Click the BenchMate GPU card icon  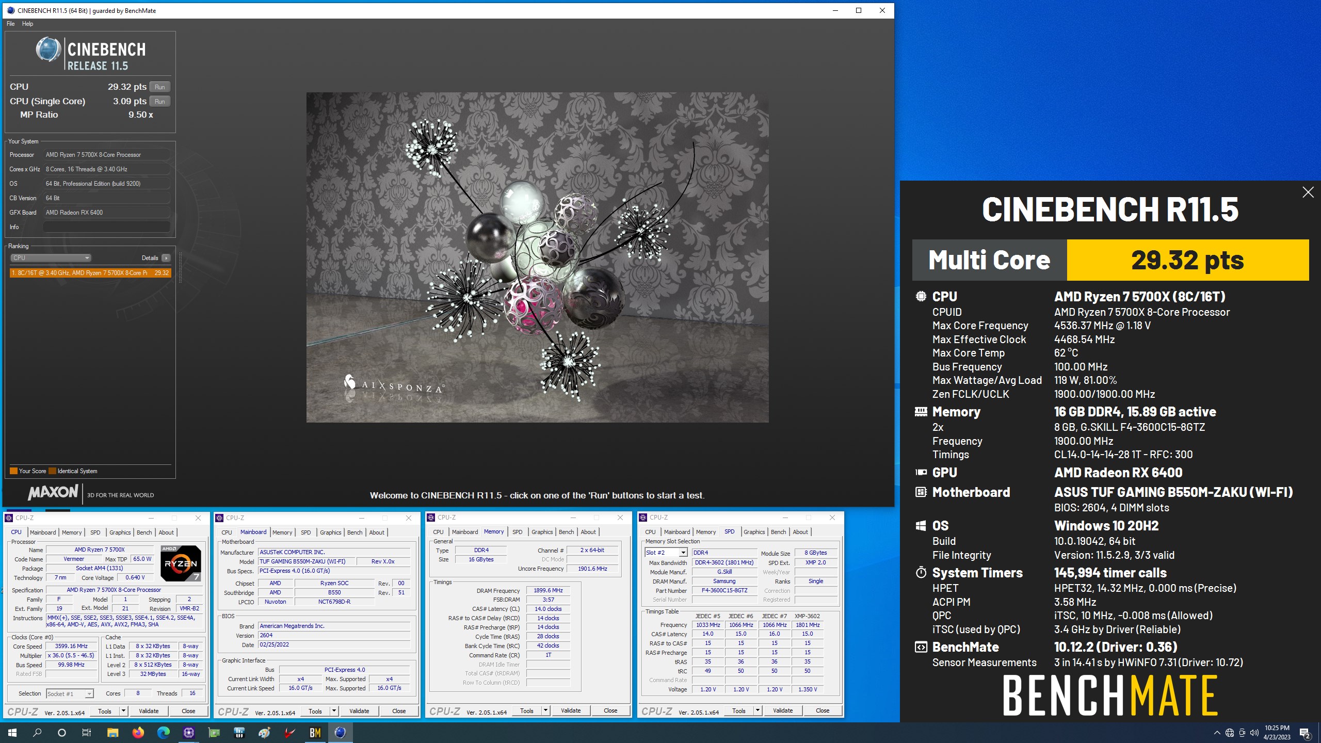point(921,472)
